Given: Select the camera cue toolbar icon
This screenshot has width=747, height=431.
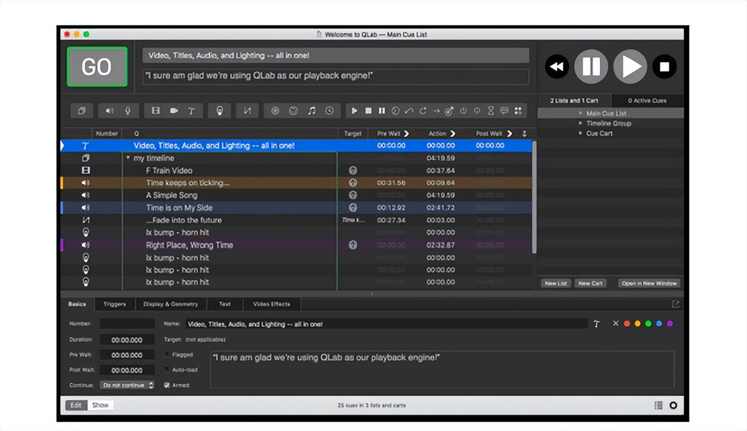Looking at the screenshot, I should click(x=174, y=111).
